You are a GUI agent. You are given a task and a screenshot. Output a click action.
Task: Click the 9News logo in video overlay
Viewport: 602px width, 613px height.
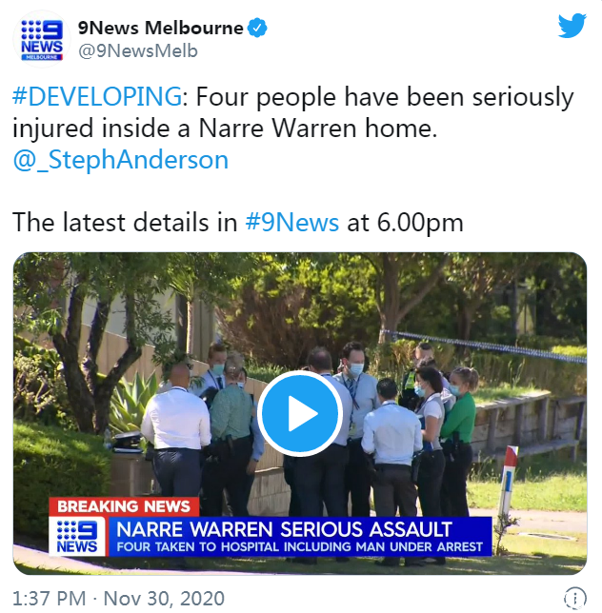77,537
